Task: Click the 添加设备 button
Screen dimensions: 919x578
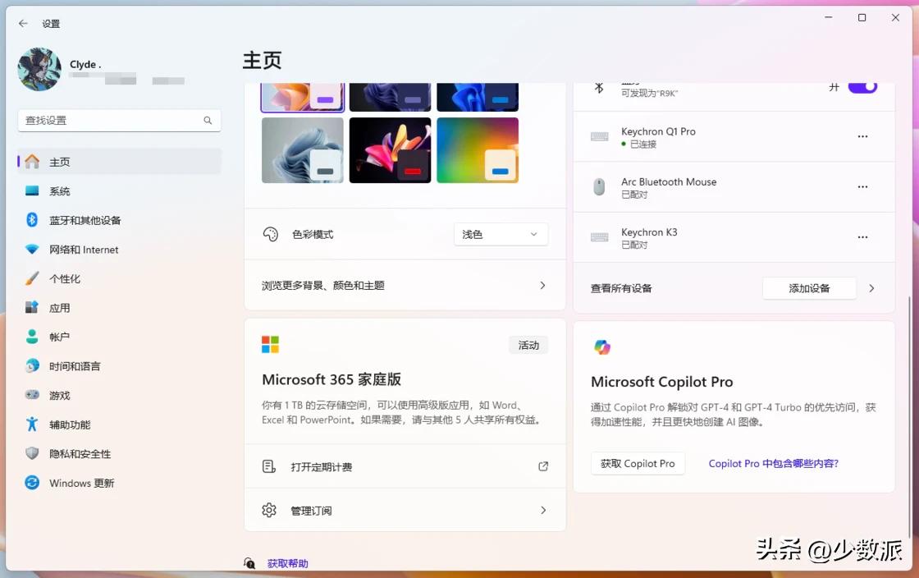Action: tap(809, 288)
